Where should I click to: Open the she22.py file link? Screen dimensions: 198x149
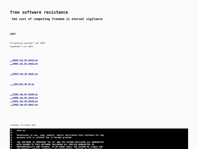pyautogui.click(x=24, y=64)
